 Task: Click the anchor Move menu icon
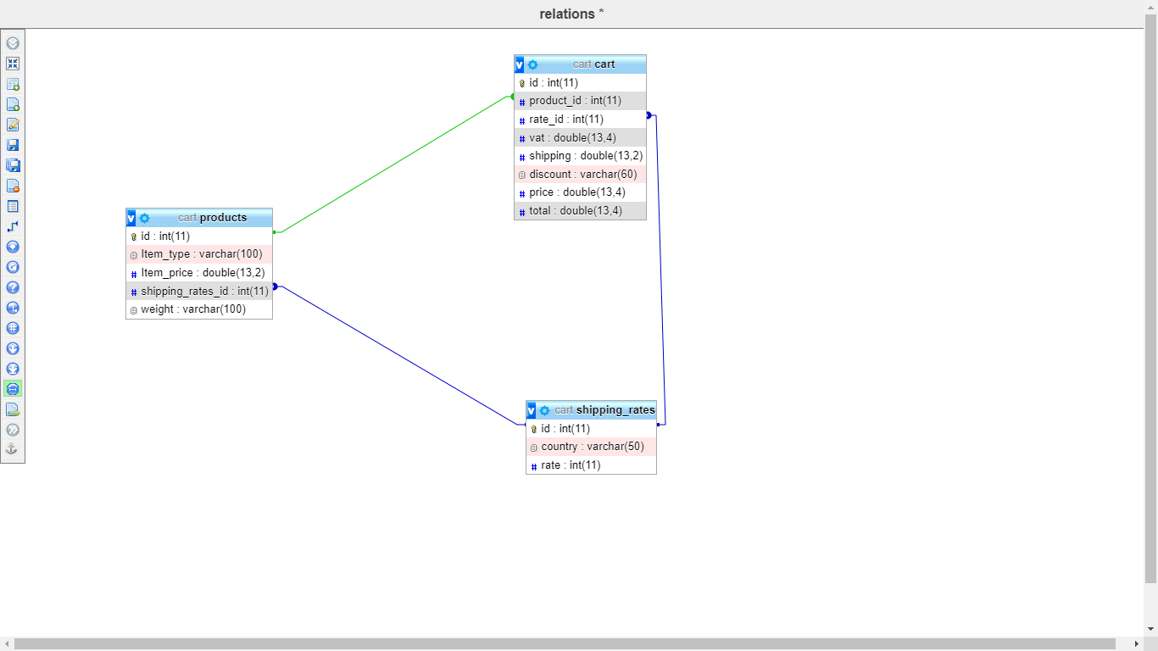12,449
